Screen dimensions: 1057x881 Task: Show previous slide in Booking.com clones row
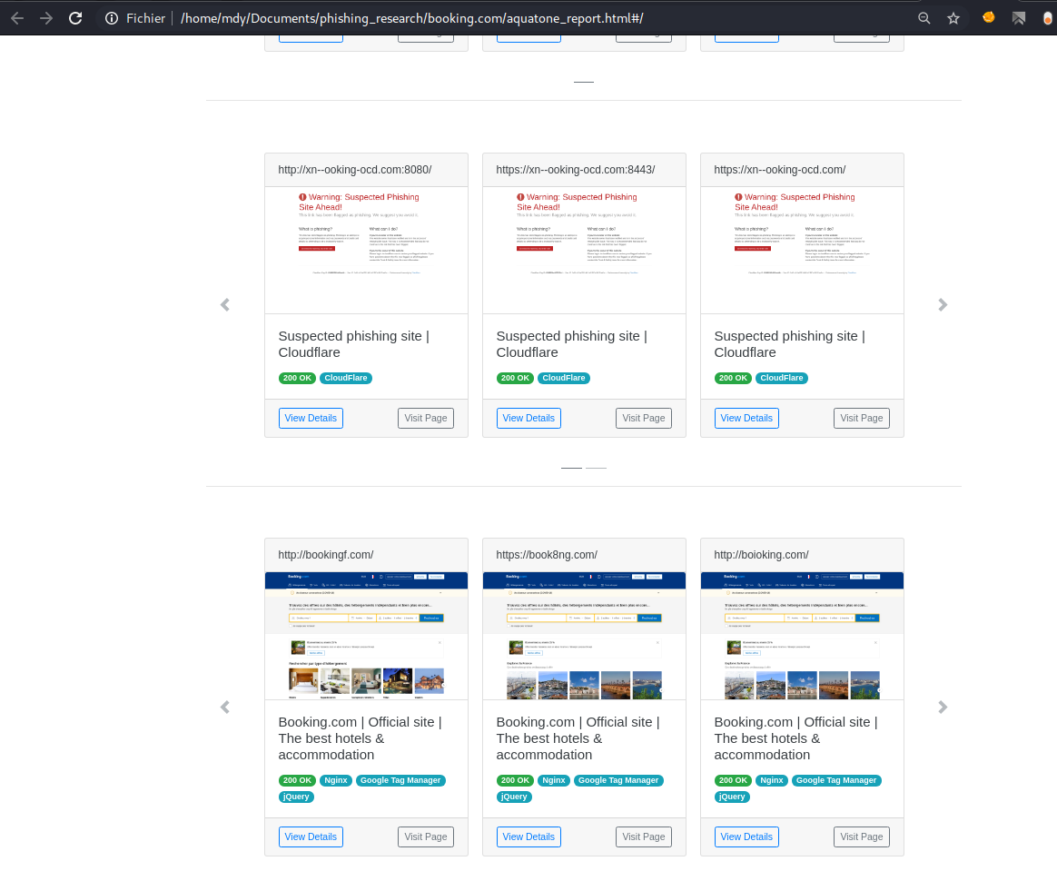[225, 708]
